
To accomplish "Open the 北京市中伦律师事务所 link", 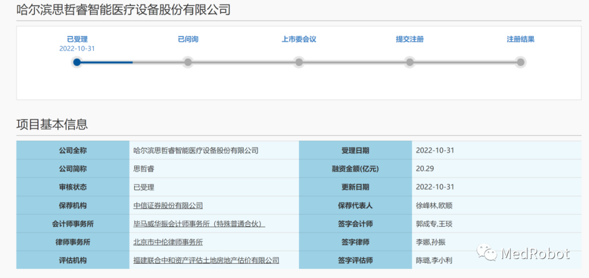I will point(169,242).
